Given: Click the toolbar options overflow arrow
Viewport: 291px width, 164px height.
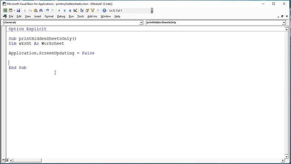Looking at the screenshot, I should [x=152, y=10].
